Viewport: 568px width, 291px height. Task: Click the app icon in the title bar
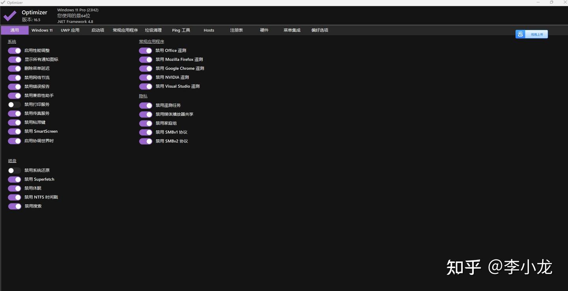(4, 2)
